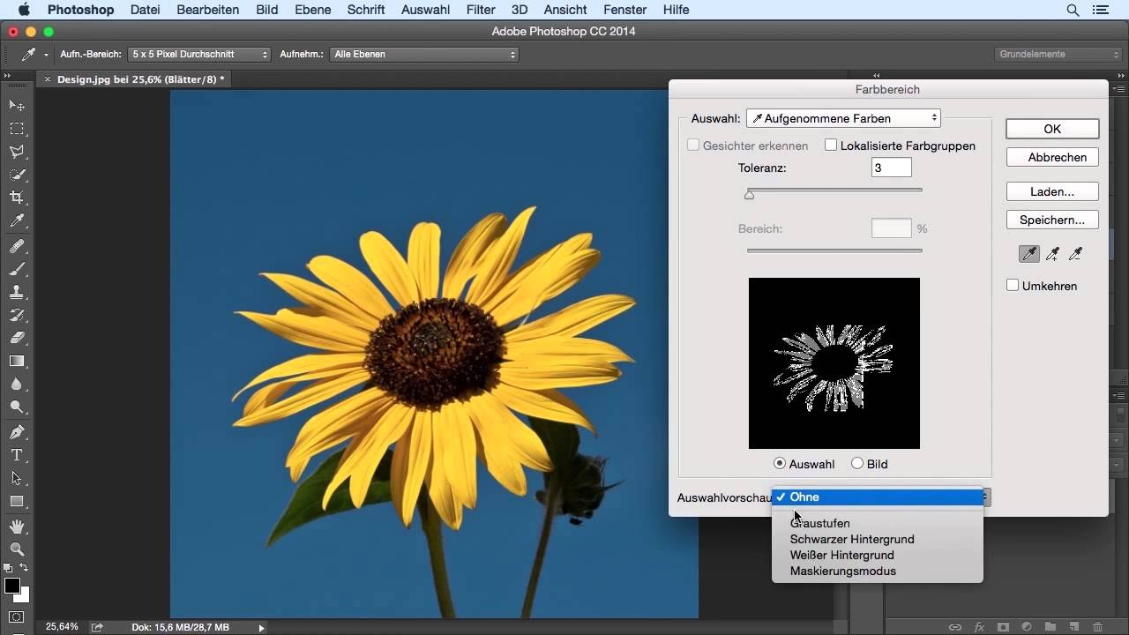Screen dimensions: 1129x635
Task: Click the subtract-from-sample eyedropper in Farbbereich
Action: coord(1075,254)
